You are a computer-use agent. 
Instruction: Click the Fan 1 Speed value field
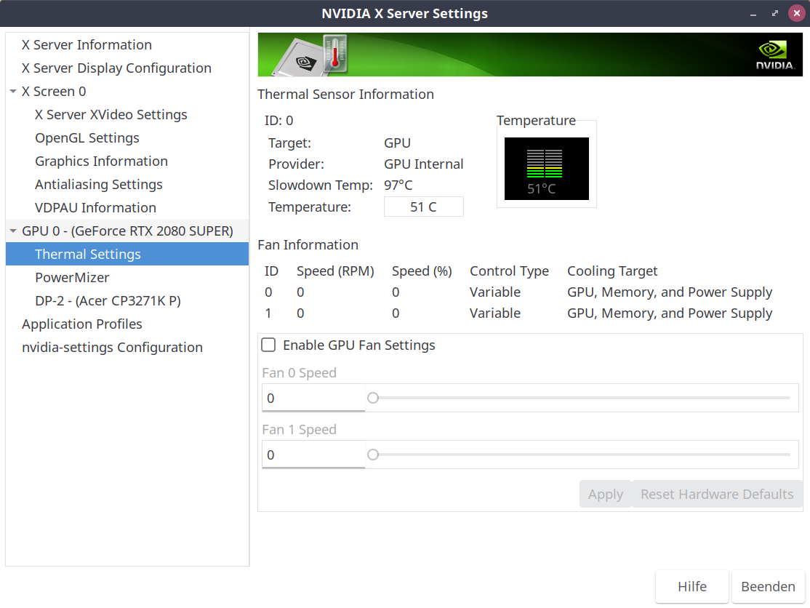pos(313,455)
